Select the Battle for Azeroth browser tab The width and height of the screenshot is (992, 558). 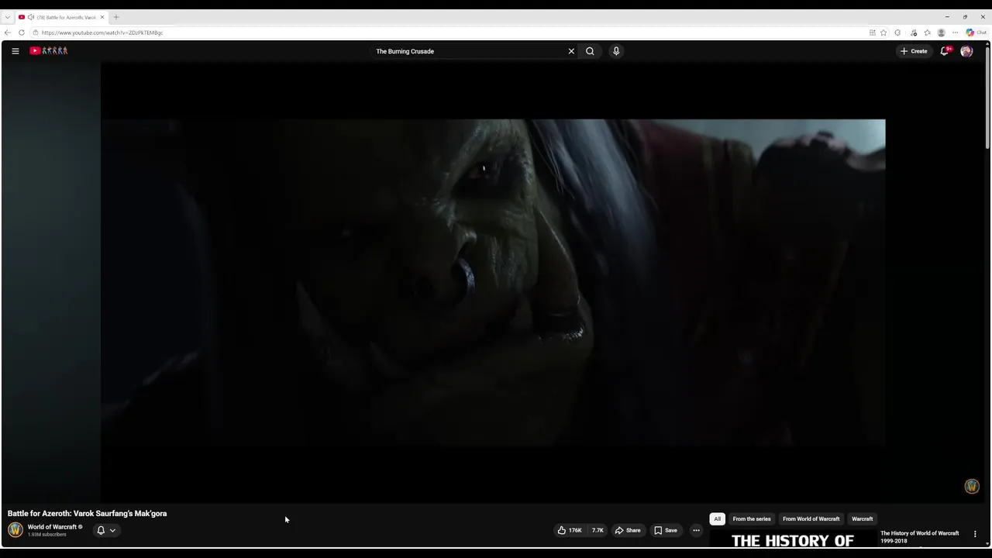tap(62, 17)
